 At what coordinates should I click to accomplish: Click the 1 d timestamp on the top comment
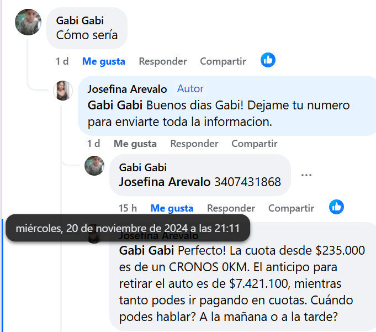pyautogui.click(x=62, y=61)
